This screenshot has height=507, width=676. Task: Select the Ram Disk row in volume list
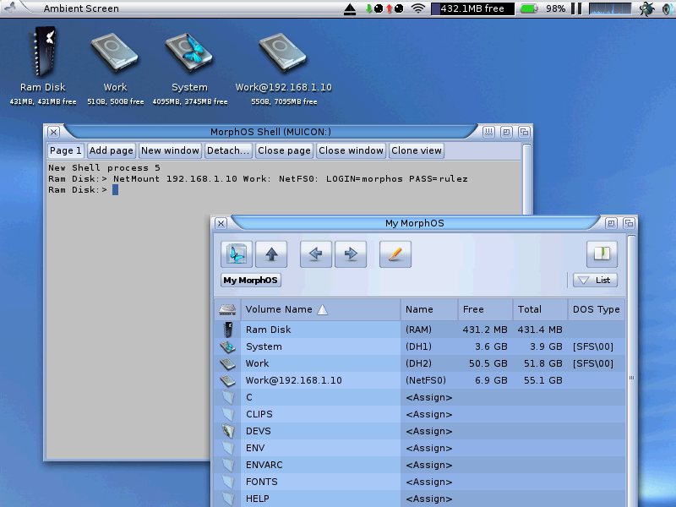(419, 330)
